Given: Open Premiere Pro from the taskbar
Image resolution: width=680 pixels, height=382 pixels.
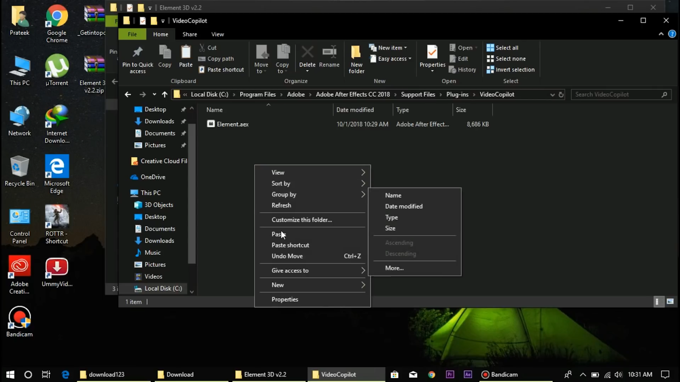Looking at the screenshot, I should pyautogui.click(x=450, y=374).
